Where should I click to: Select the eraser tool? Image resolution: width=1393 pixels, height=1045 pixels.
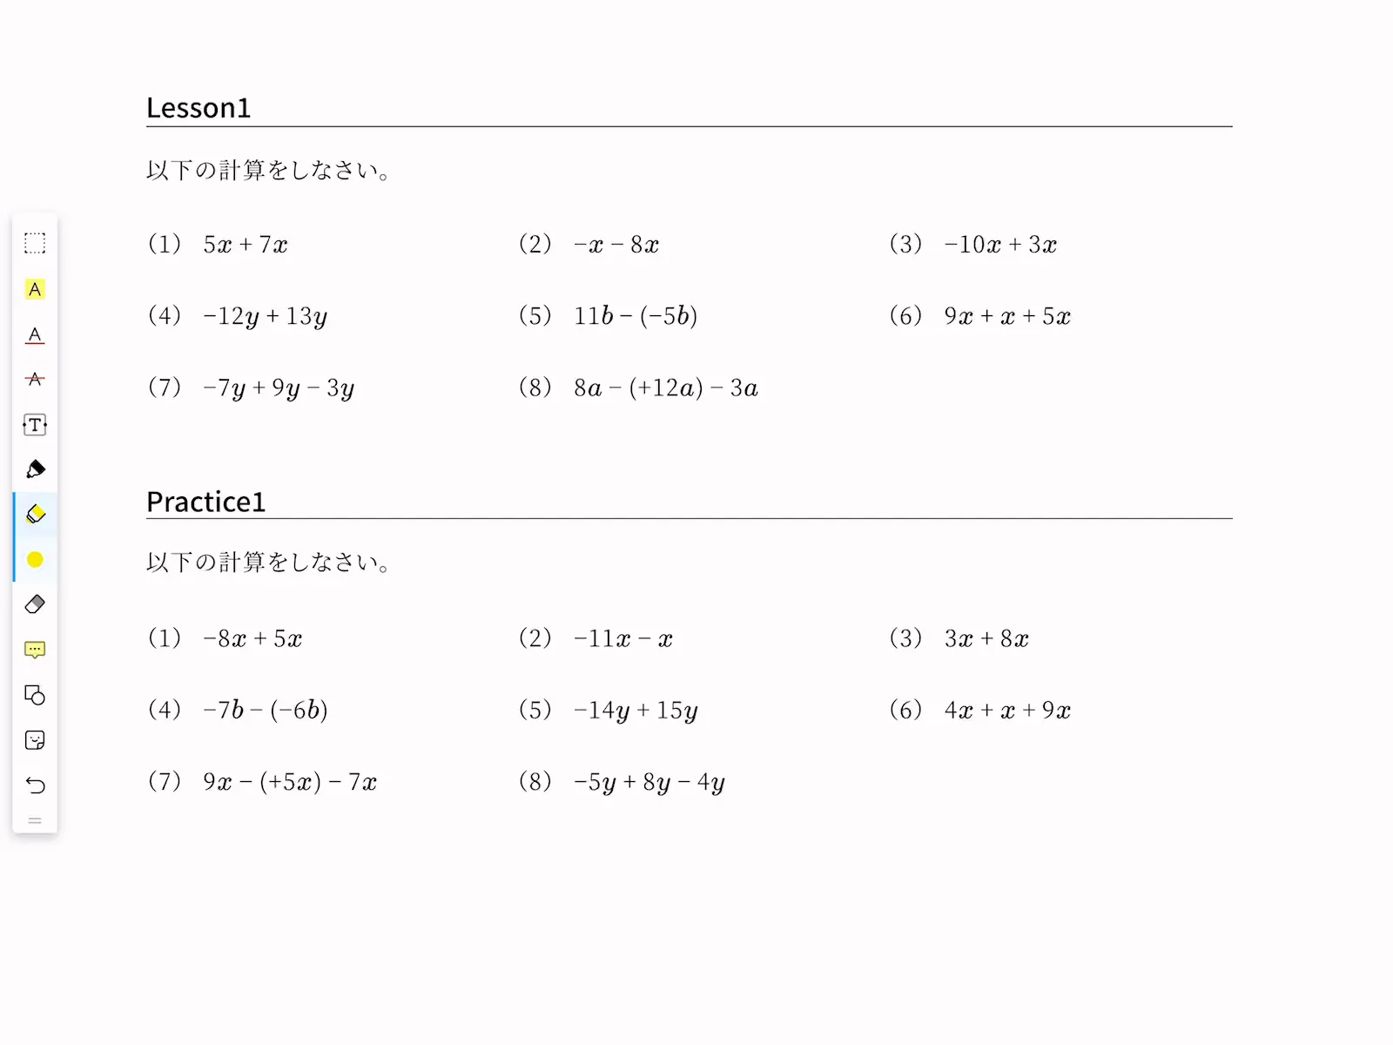pos(35,604)
